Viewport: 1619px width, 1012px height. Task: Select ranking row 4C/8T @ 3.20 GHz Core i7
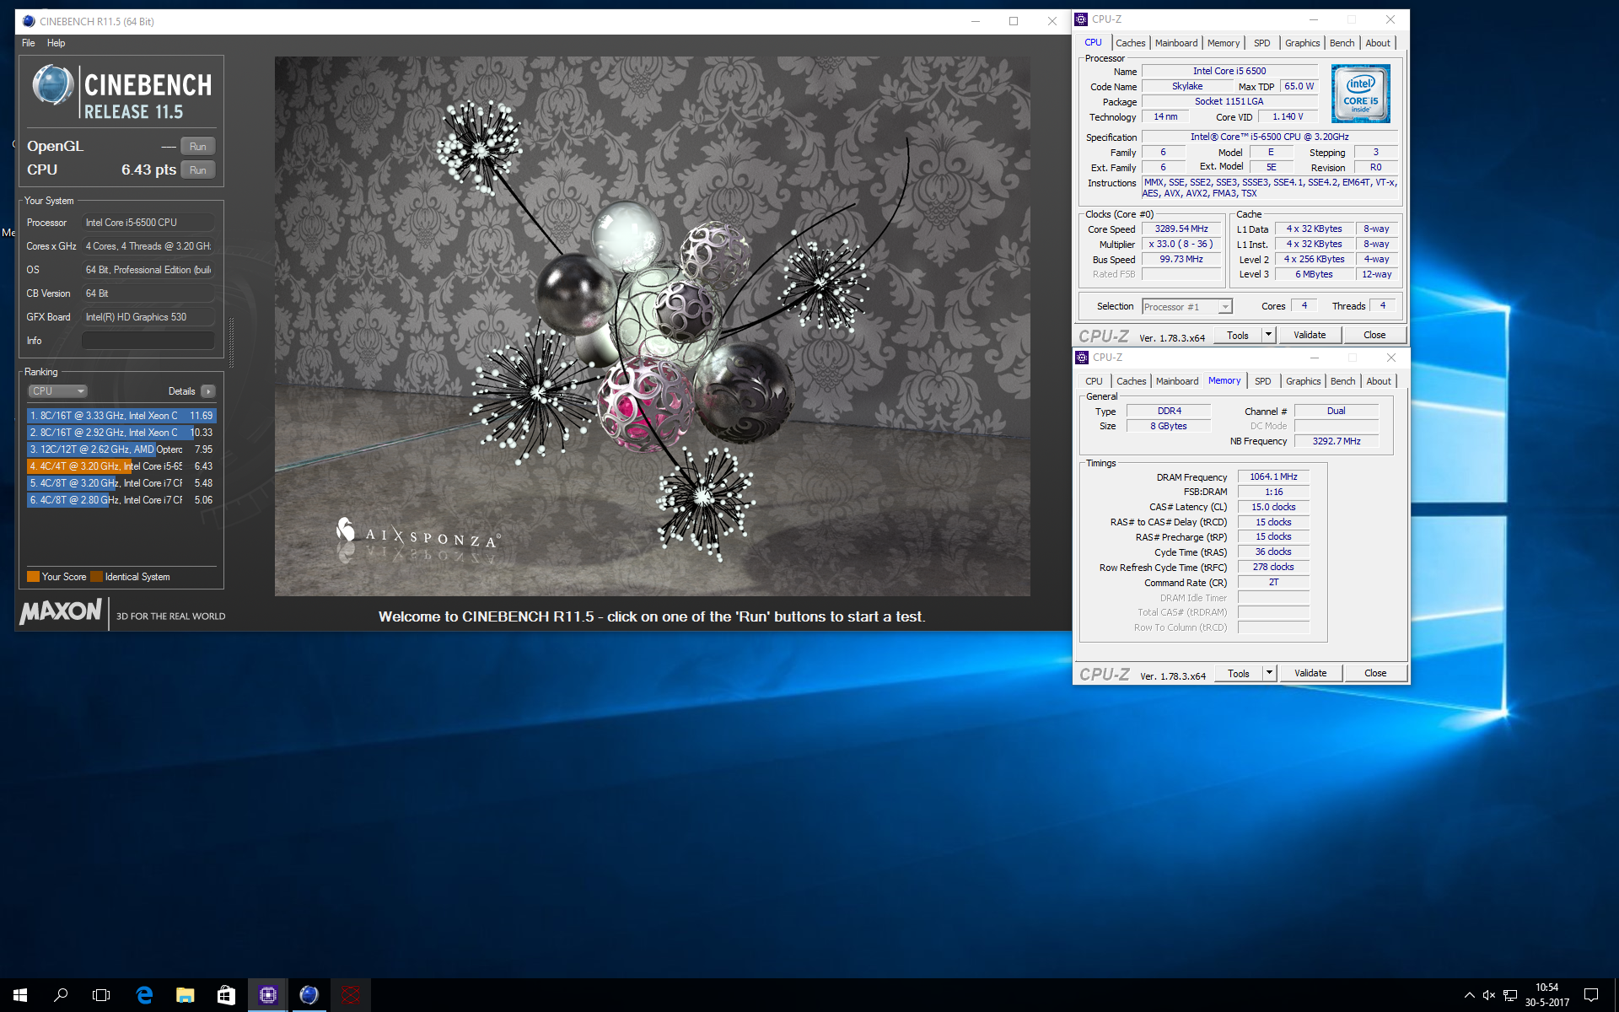click(121, 483)
